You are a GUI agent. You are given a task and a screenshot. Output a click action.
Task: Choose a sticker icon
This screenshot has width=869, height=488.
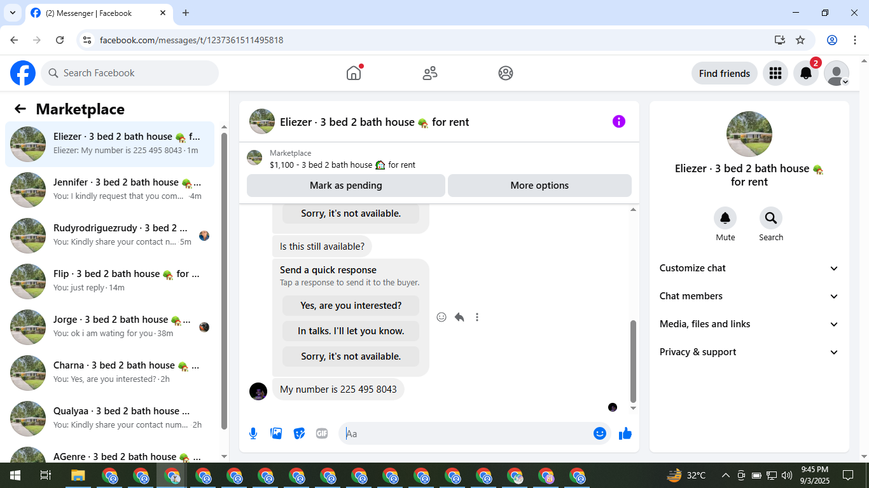click(x=299, y=433)
